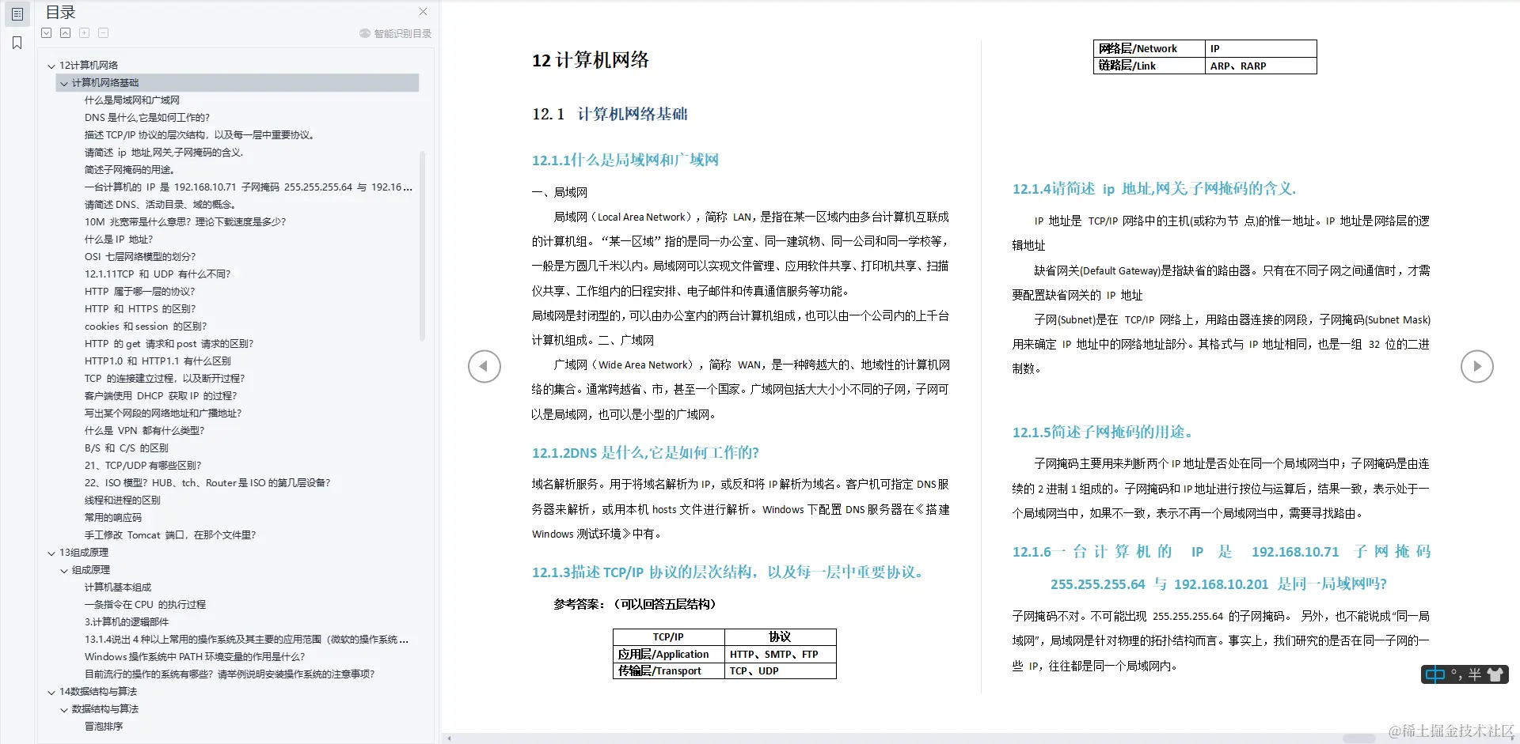Select HTTP 属于哪一层的协议?
Image resolution: width=1520 pixels, height=744 pixels.
(x=139, y=292)
